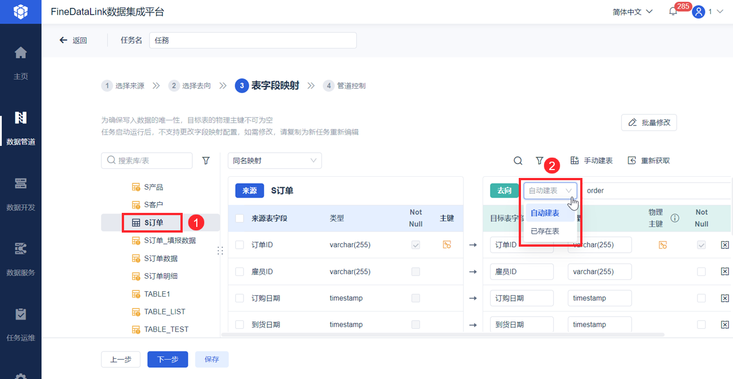Check the 到货日期 source row checkbox
The width and height of the screenshot is (733, 379).
pos(240,324)
